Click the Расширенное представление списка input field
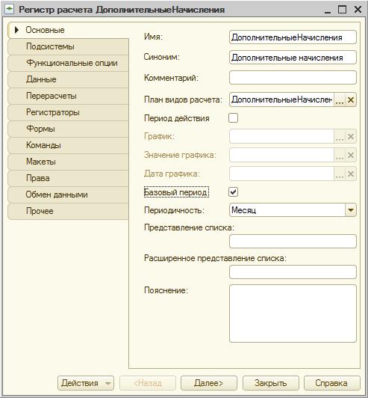Viewport: 368px width, 398px height. (293, 272)
